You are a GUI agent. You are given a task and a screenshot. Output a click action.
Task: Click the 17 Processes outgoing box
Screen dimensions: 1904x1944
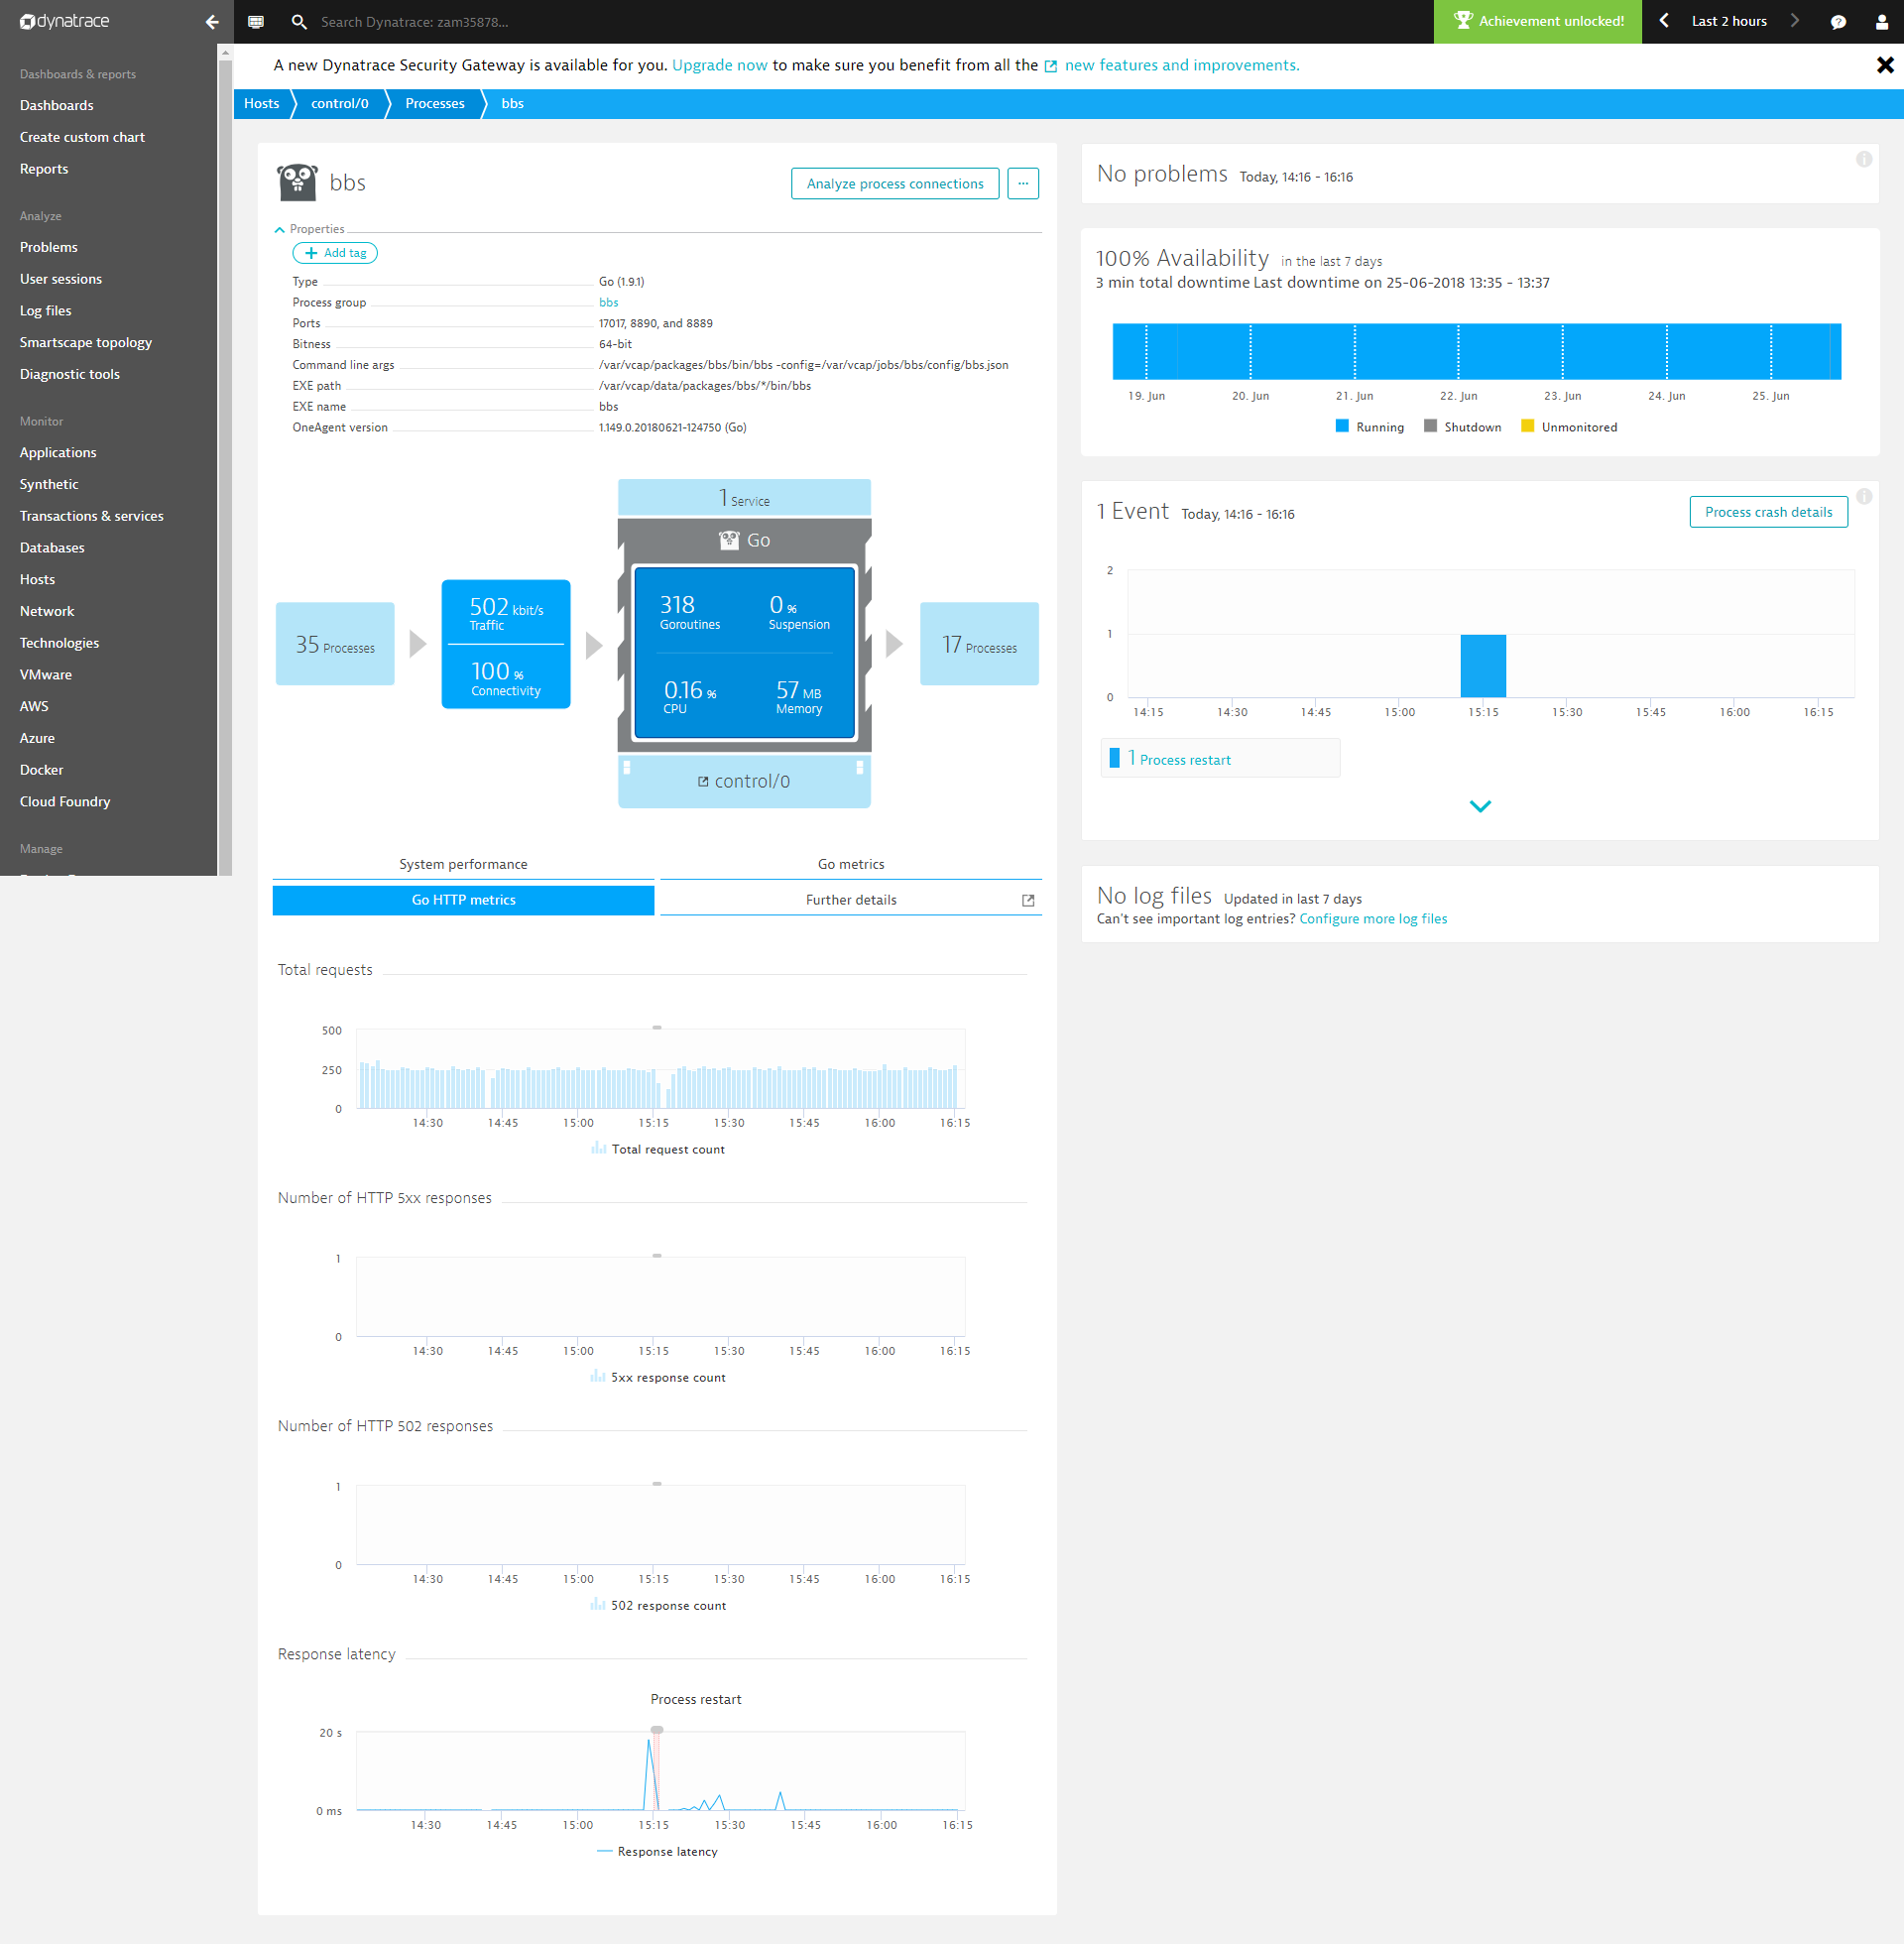979,644
